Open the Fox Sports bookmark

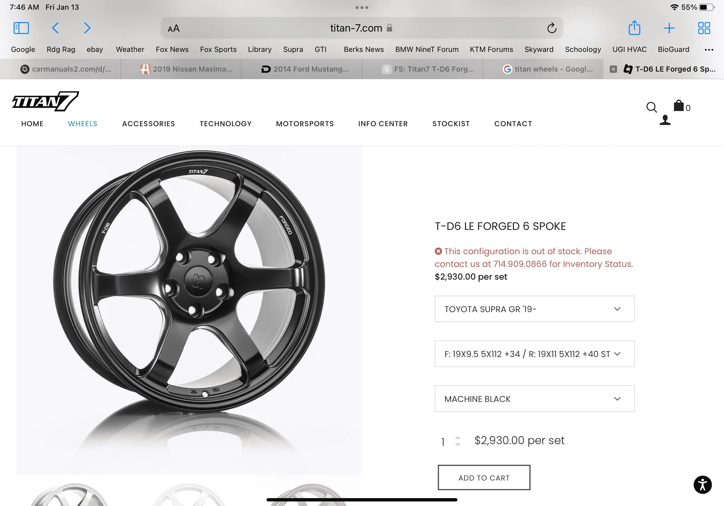tap(218, 49)
